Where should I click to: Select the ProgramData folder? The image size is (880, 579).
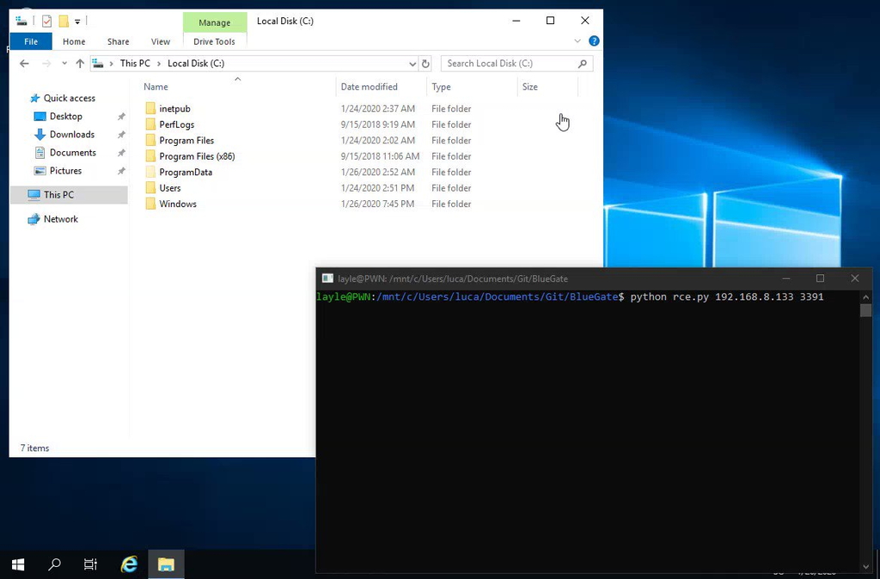[x=186, y=173]
